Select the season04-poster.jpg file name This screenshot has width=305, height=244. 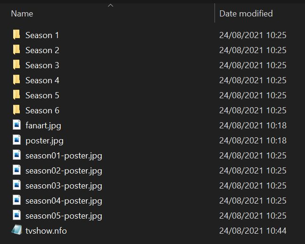point(64,201)
